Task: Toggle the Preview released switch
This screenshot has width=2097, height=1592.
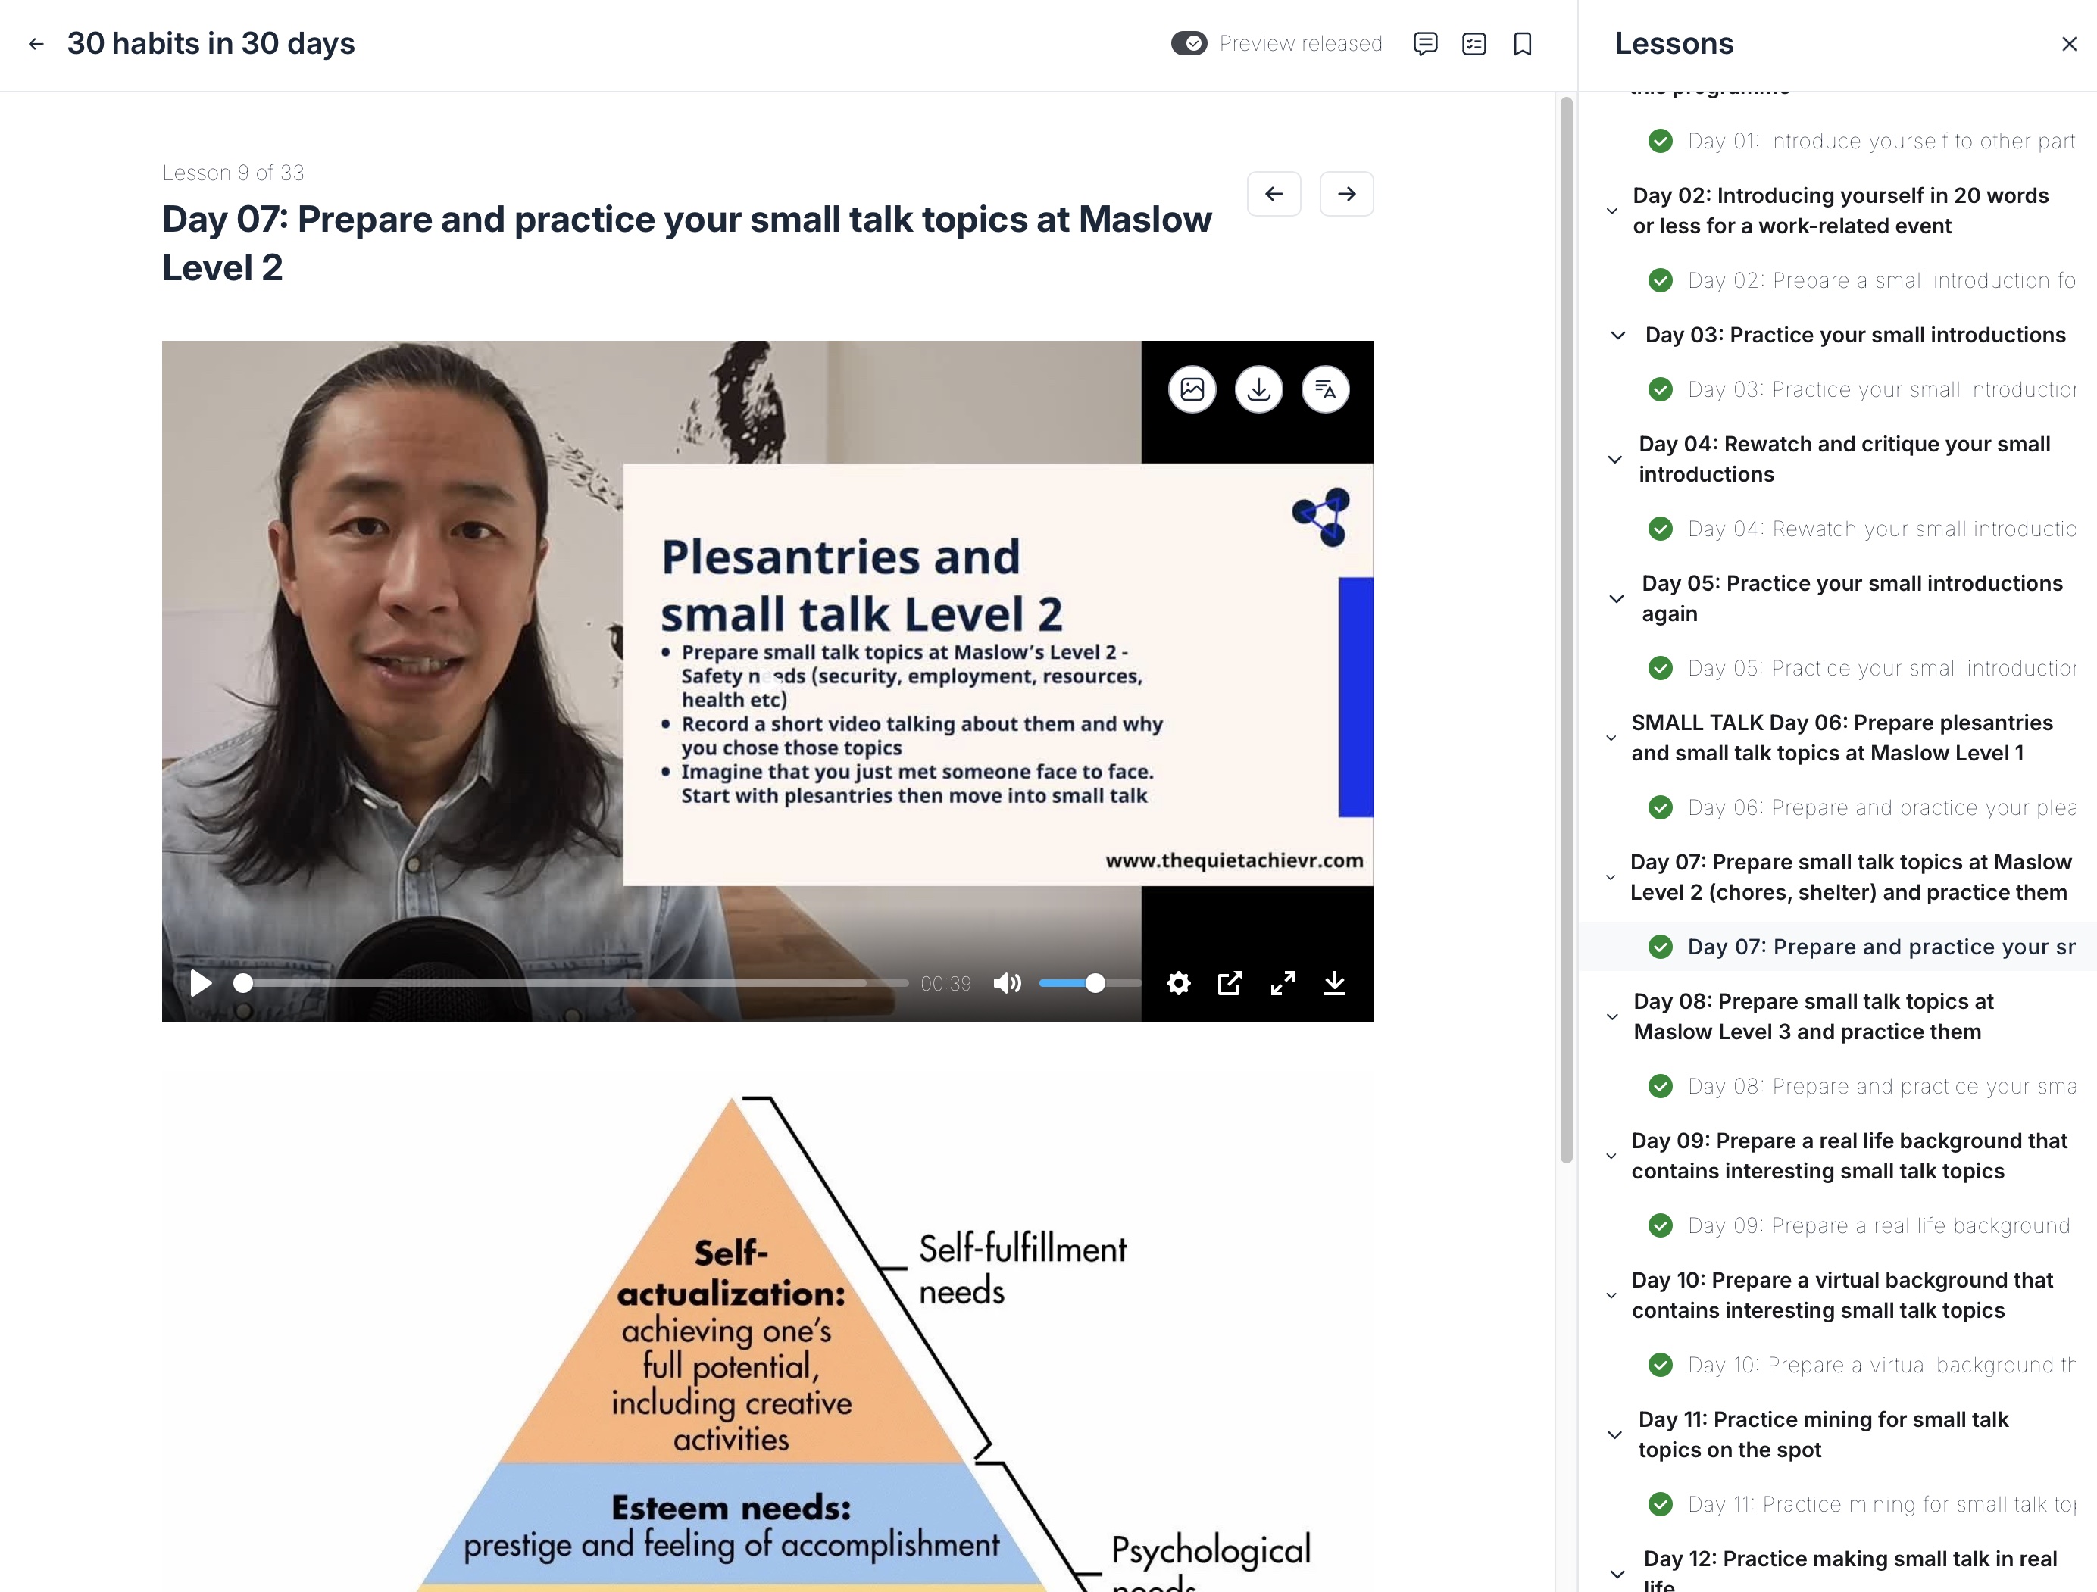Action: click(1189, 44)
